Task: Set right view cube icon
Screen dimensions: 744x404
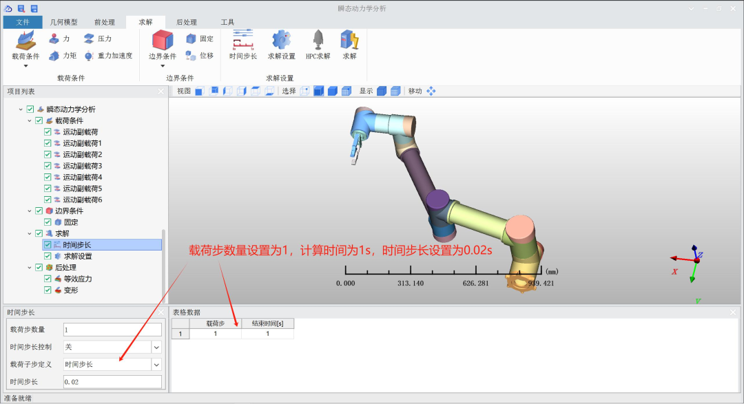Action: point(242,91)
